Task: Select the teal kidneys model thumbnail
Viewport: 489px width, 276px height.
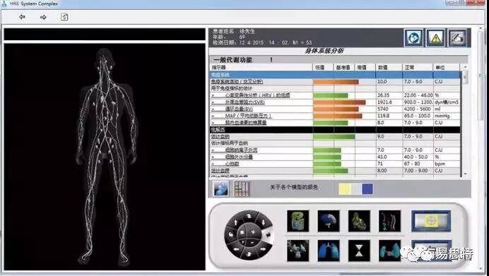Action: [x=389, y=251]
